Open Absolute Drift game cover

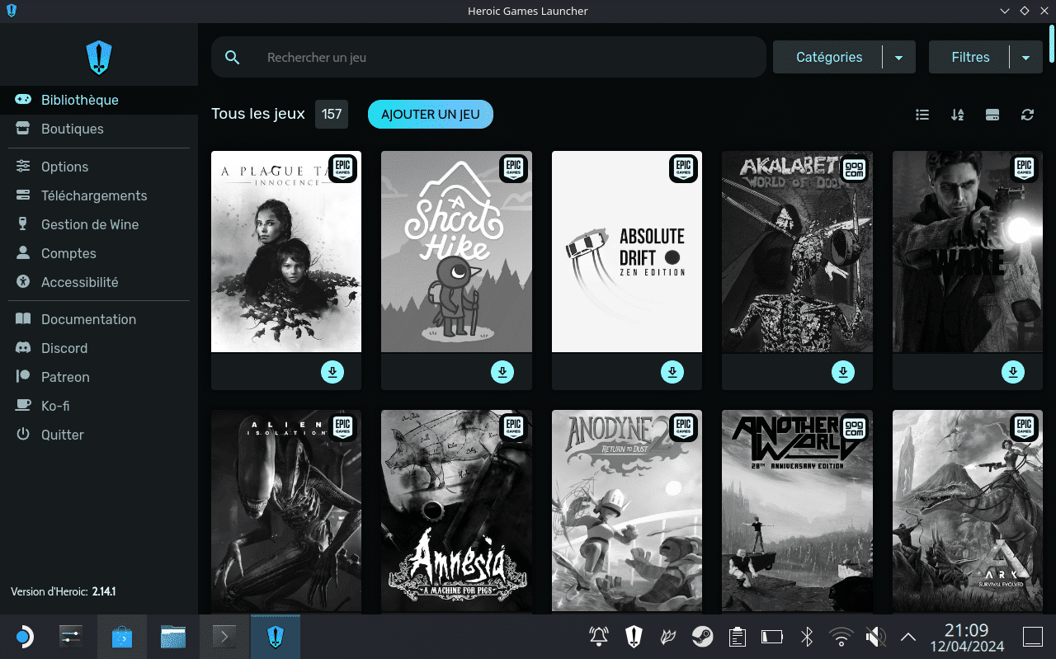click(x=627, y=252)
